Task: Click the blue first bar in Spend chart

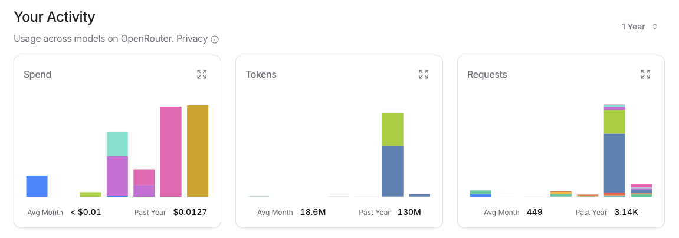Action: [x=37, y=186]
